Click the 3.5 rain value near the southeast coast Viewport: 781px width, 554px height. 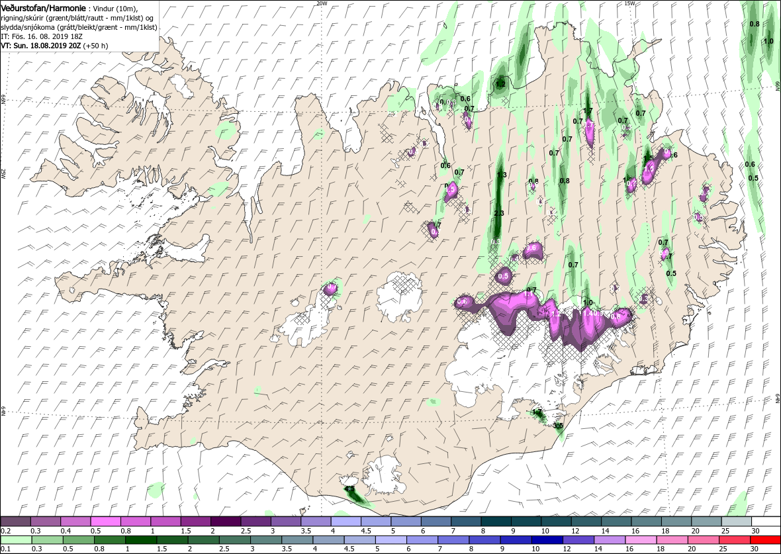(559, 426)
